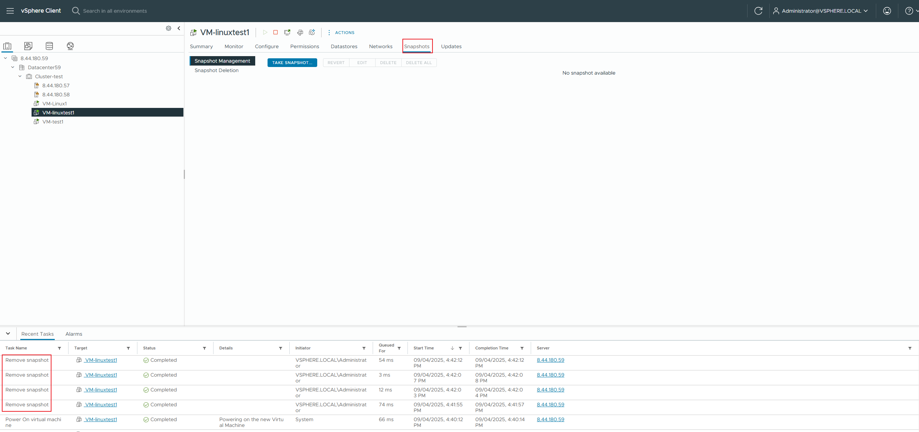Click navigator pane vertical splitter handle
919x432 pixels.
(184, 174)
